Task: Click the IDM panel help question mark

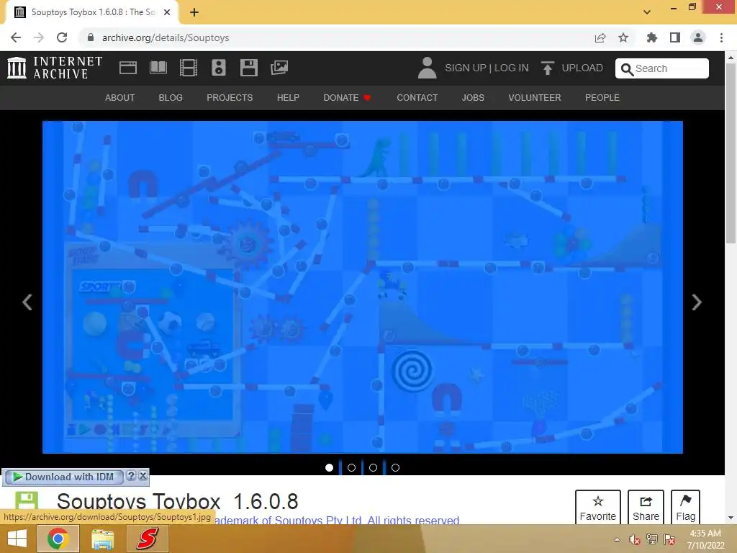Action: [x=132, y=475]
